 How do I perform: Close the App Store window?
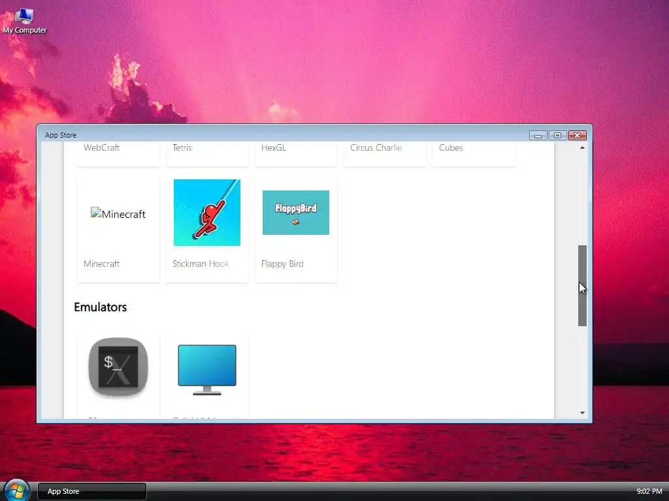pyautogui.click(x=578, y=136)
